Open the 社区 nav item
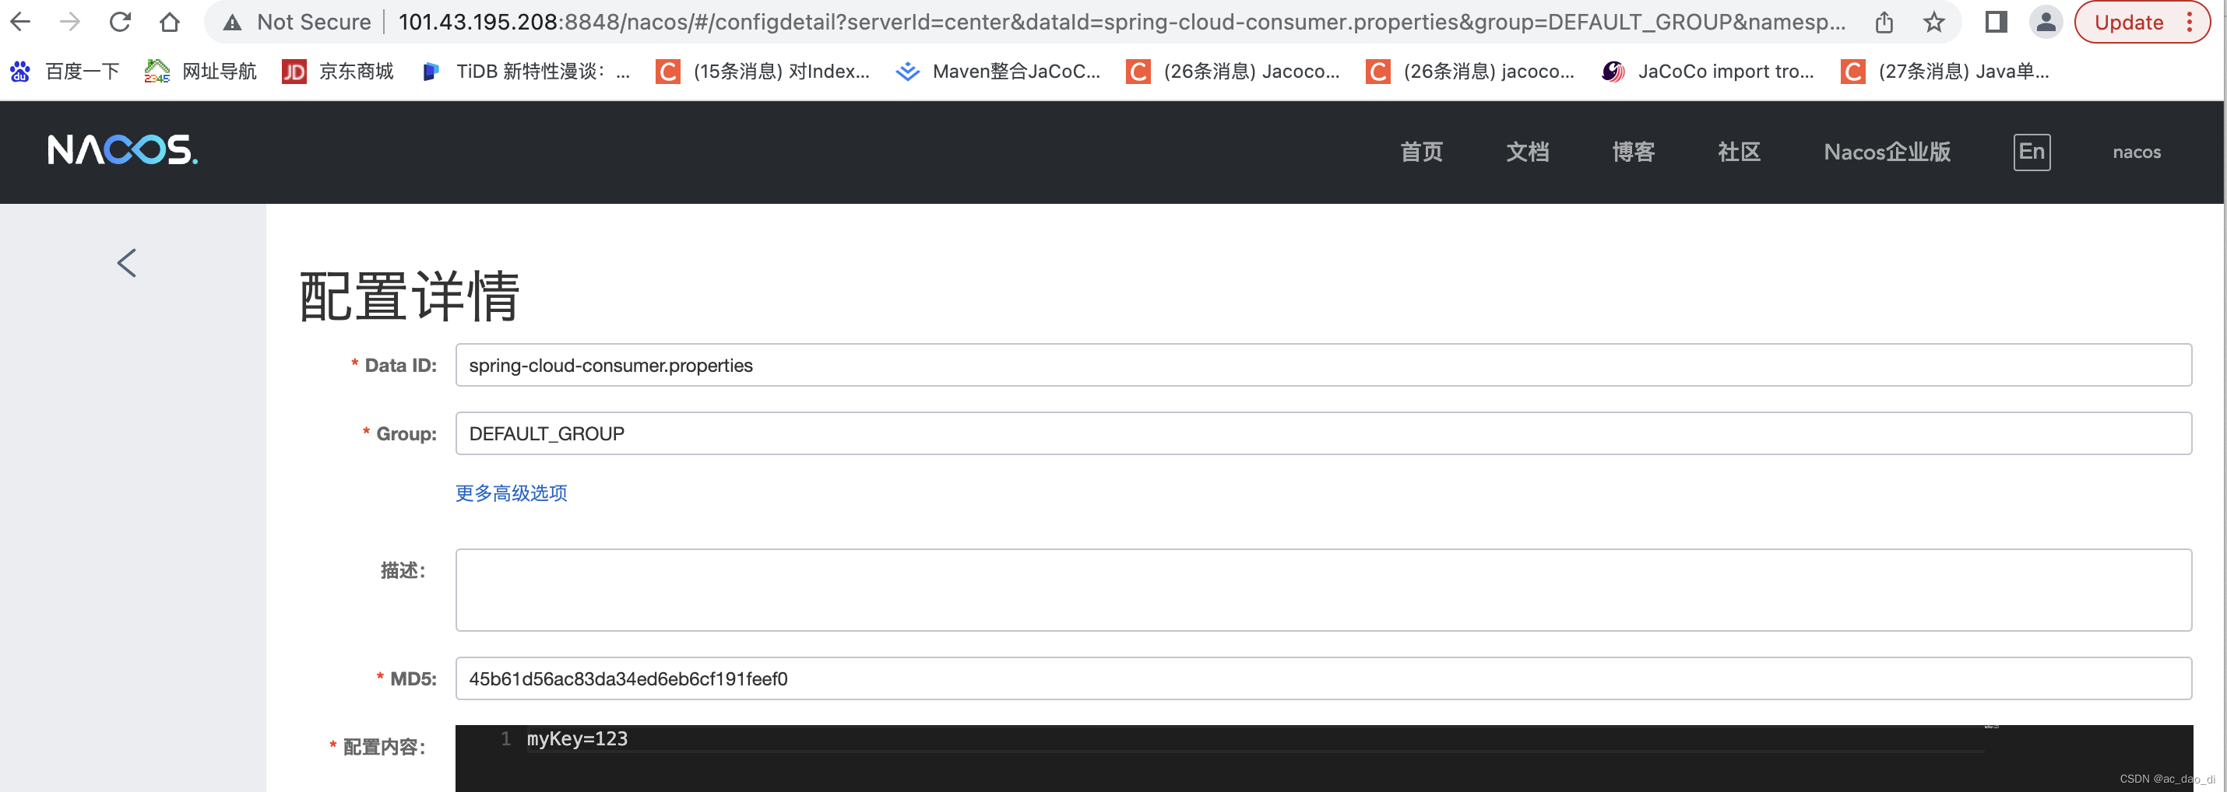Screen dimensions: 2227x792 1739,152
